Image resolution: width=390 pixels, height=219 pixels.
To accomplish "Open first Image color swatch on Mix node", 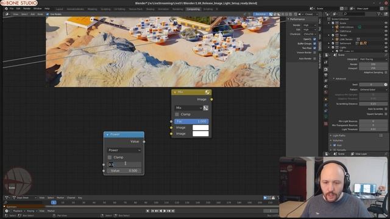I will 200,128.
